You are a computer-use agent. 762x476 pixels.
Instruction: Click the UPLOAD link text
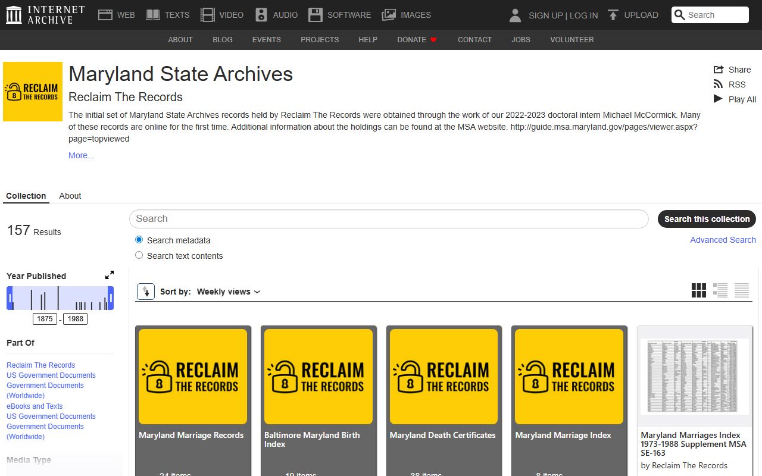click(x=641, y=15)
